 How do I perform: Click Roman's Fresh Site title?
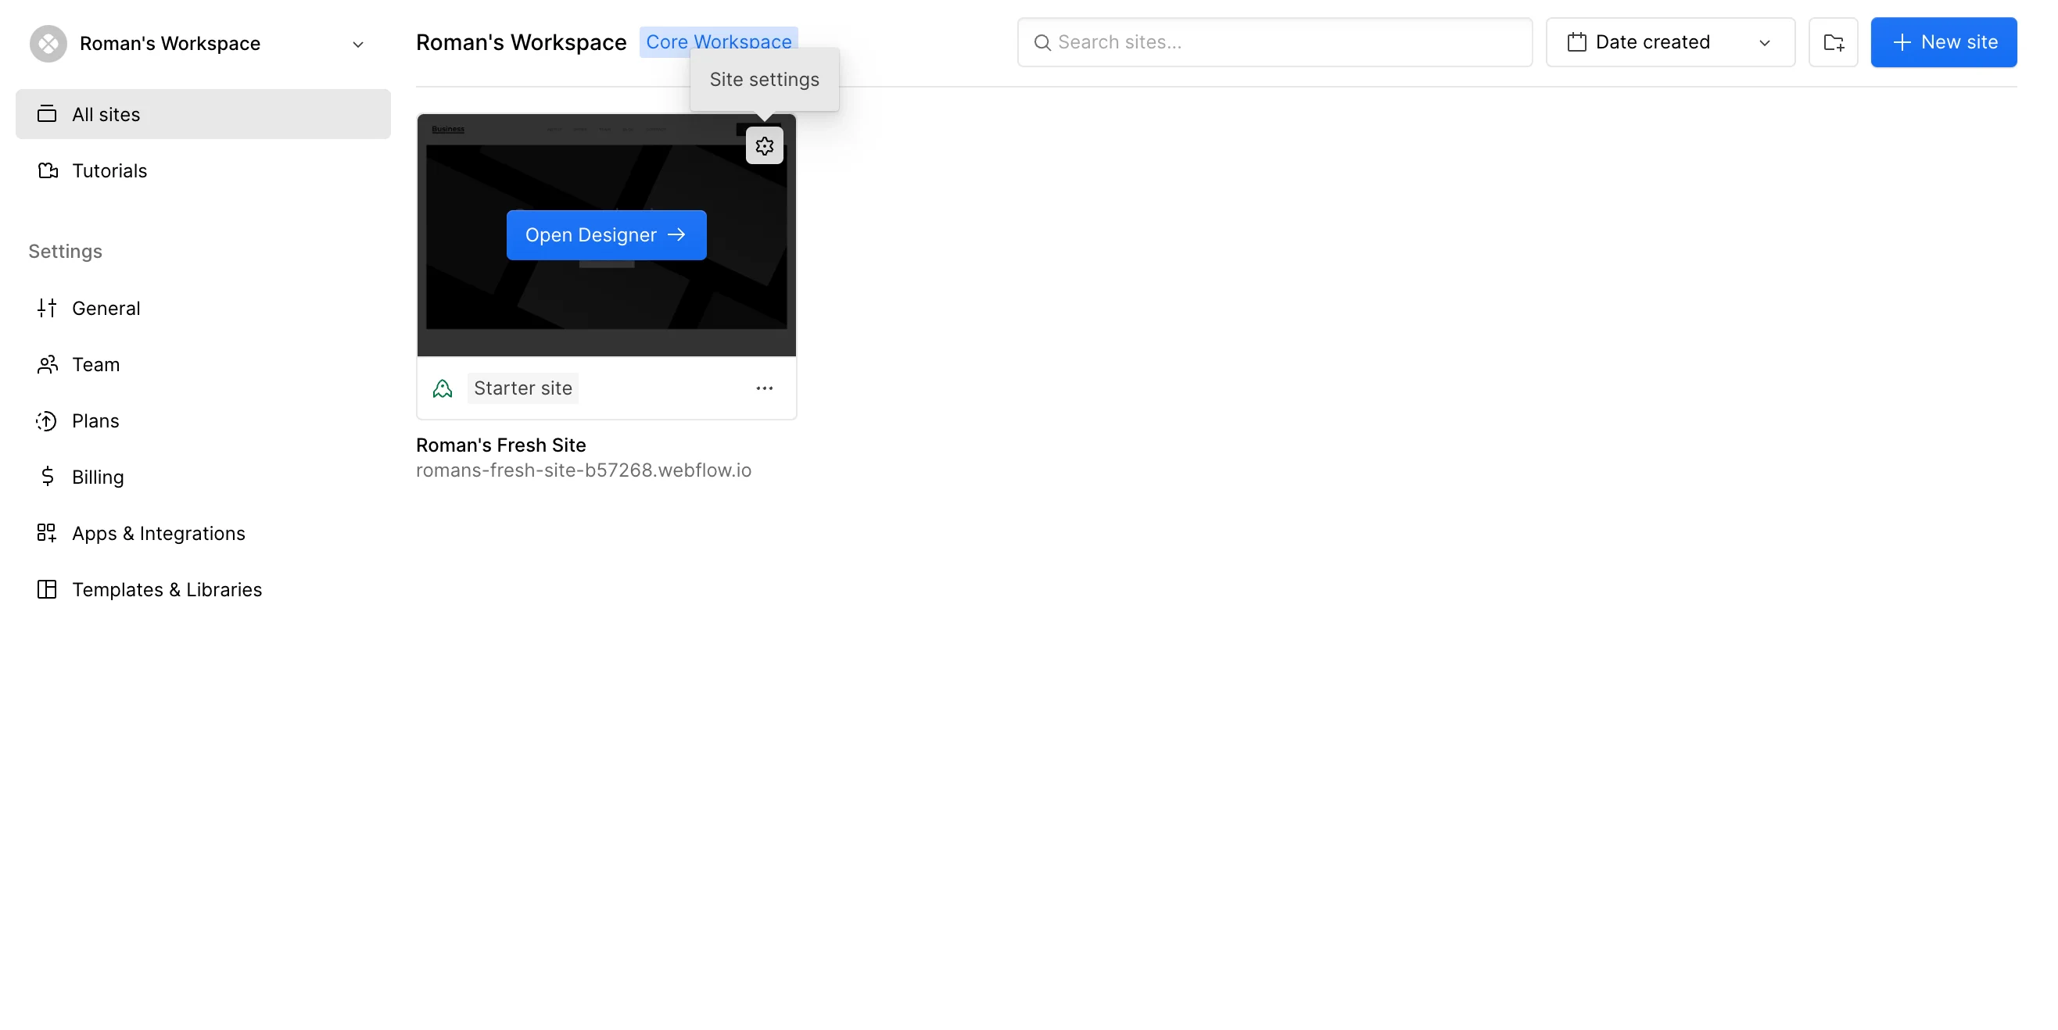pyautogui.click(x=500, y=445)
